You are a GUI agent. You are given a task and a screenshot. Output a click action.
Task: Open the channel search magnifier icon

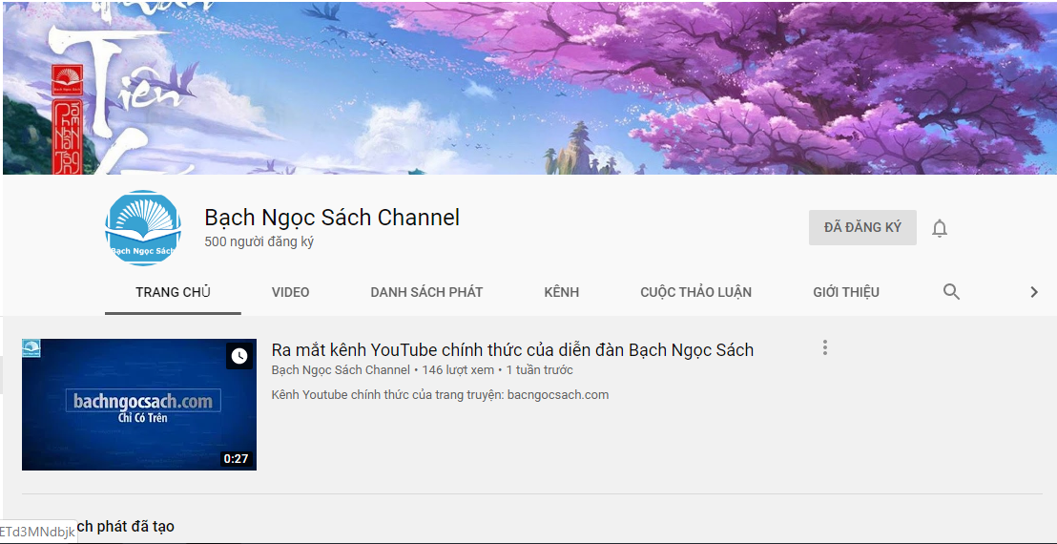[x=951, y=292]
